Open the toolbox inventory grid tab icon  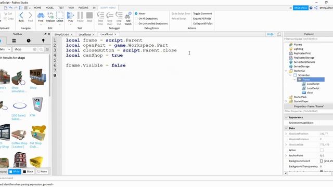14,41
